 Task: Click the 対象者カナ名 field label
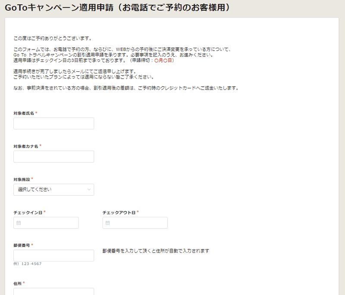[26, 146]
